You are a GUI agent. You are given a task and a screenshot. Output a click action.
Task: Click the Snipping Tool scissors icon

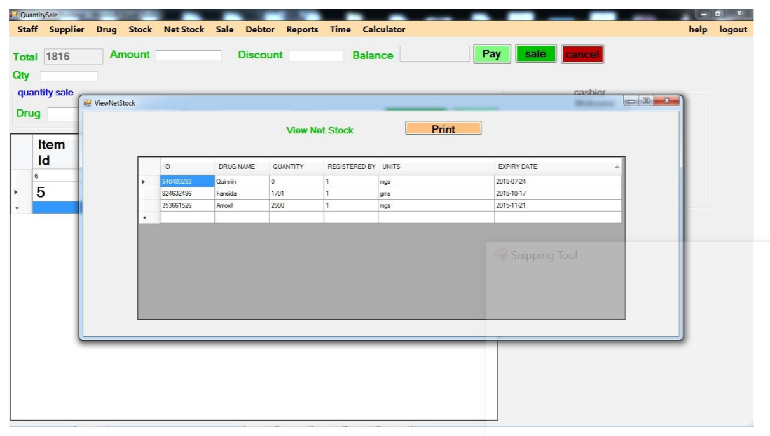tap(501, 255)
